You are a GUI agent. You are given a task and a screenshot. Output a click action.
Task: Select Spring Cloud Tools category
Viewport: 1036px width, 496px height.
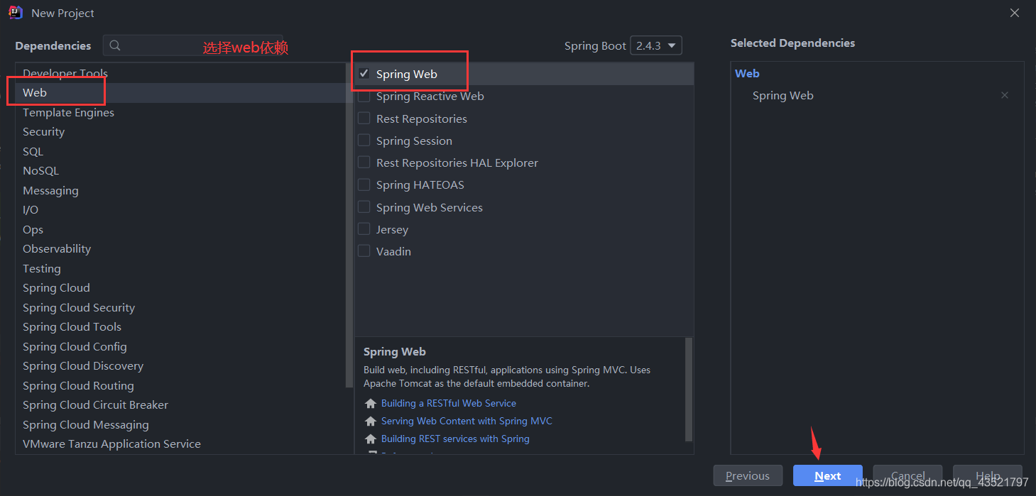(x=180, y=327)
